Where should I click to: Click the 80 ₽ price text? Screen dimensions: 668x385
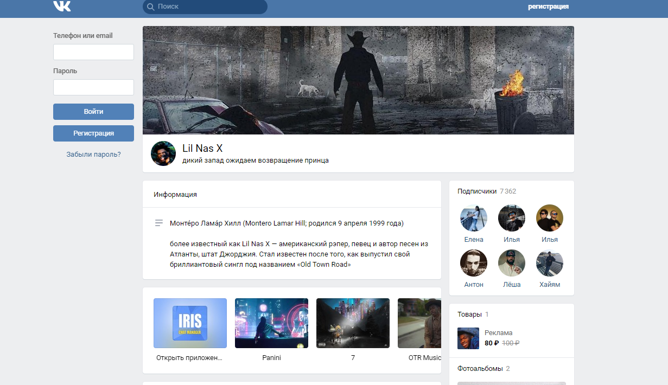492,343
